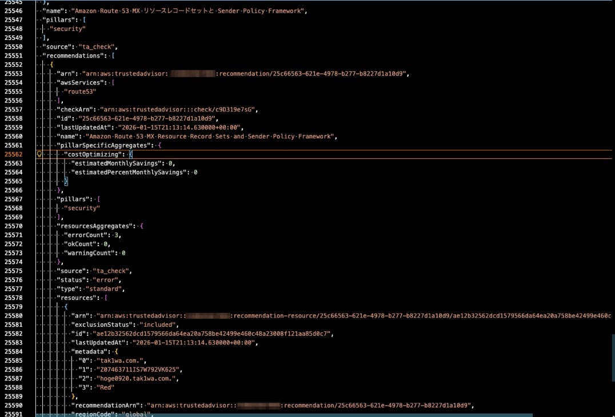
Task: Click line number 25580 in the gutter
Action: tap(13, 315)
